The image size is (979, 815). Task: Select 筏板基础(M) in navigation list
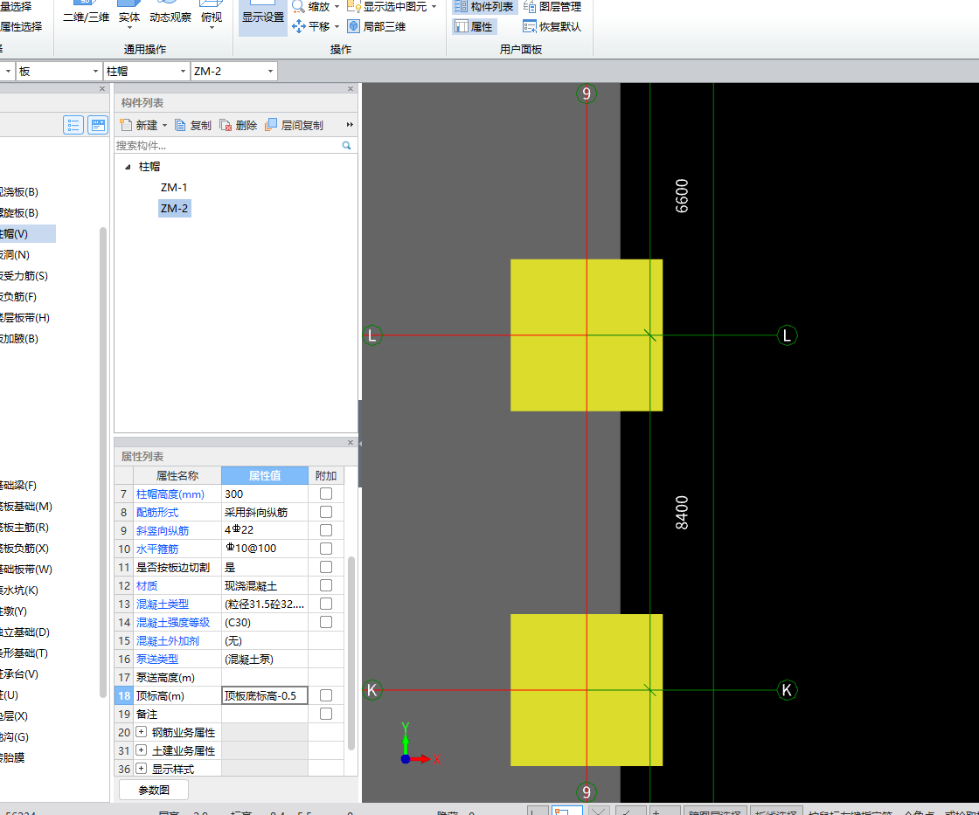(26, 507)
